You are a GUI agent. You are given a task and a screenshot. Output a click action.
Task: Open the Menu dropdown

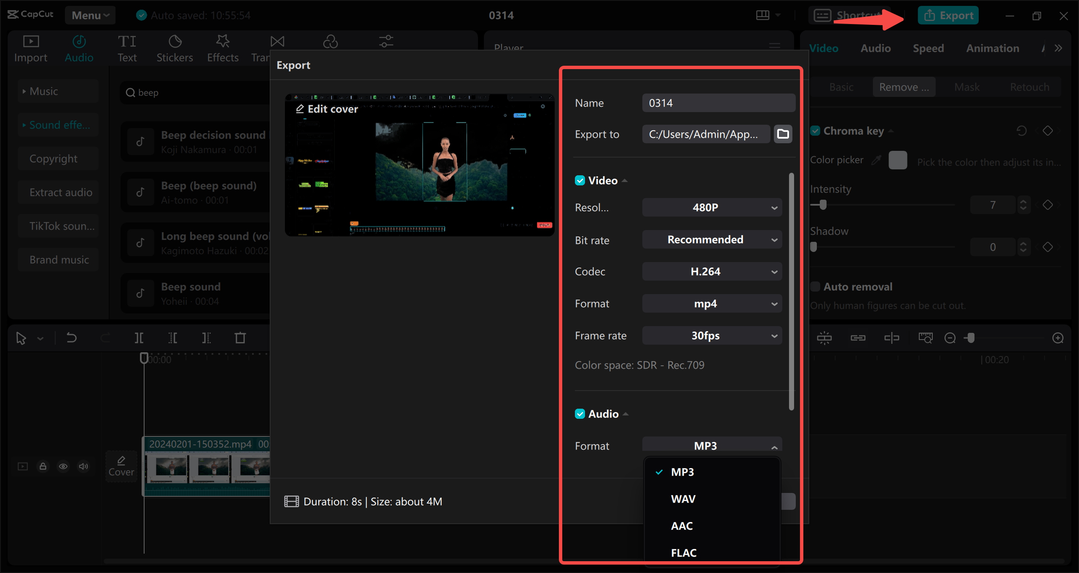89,15
